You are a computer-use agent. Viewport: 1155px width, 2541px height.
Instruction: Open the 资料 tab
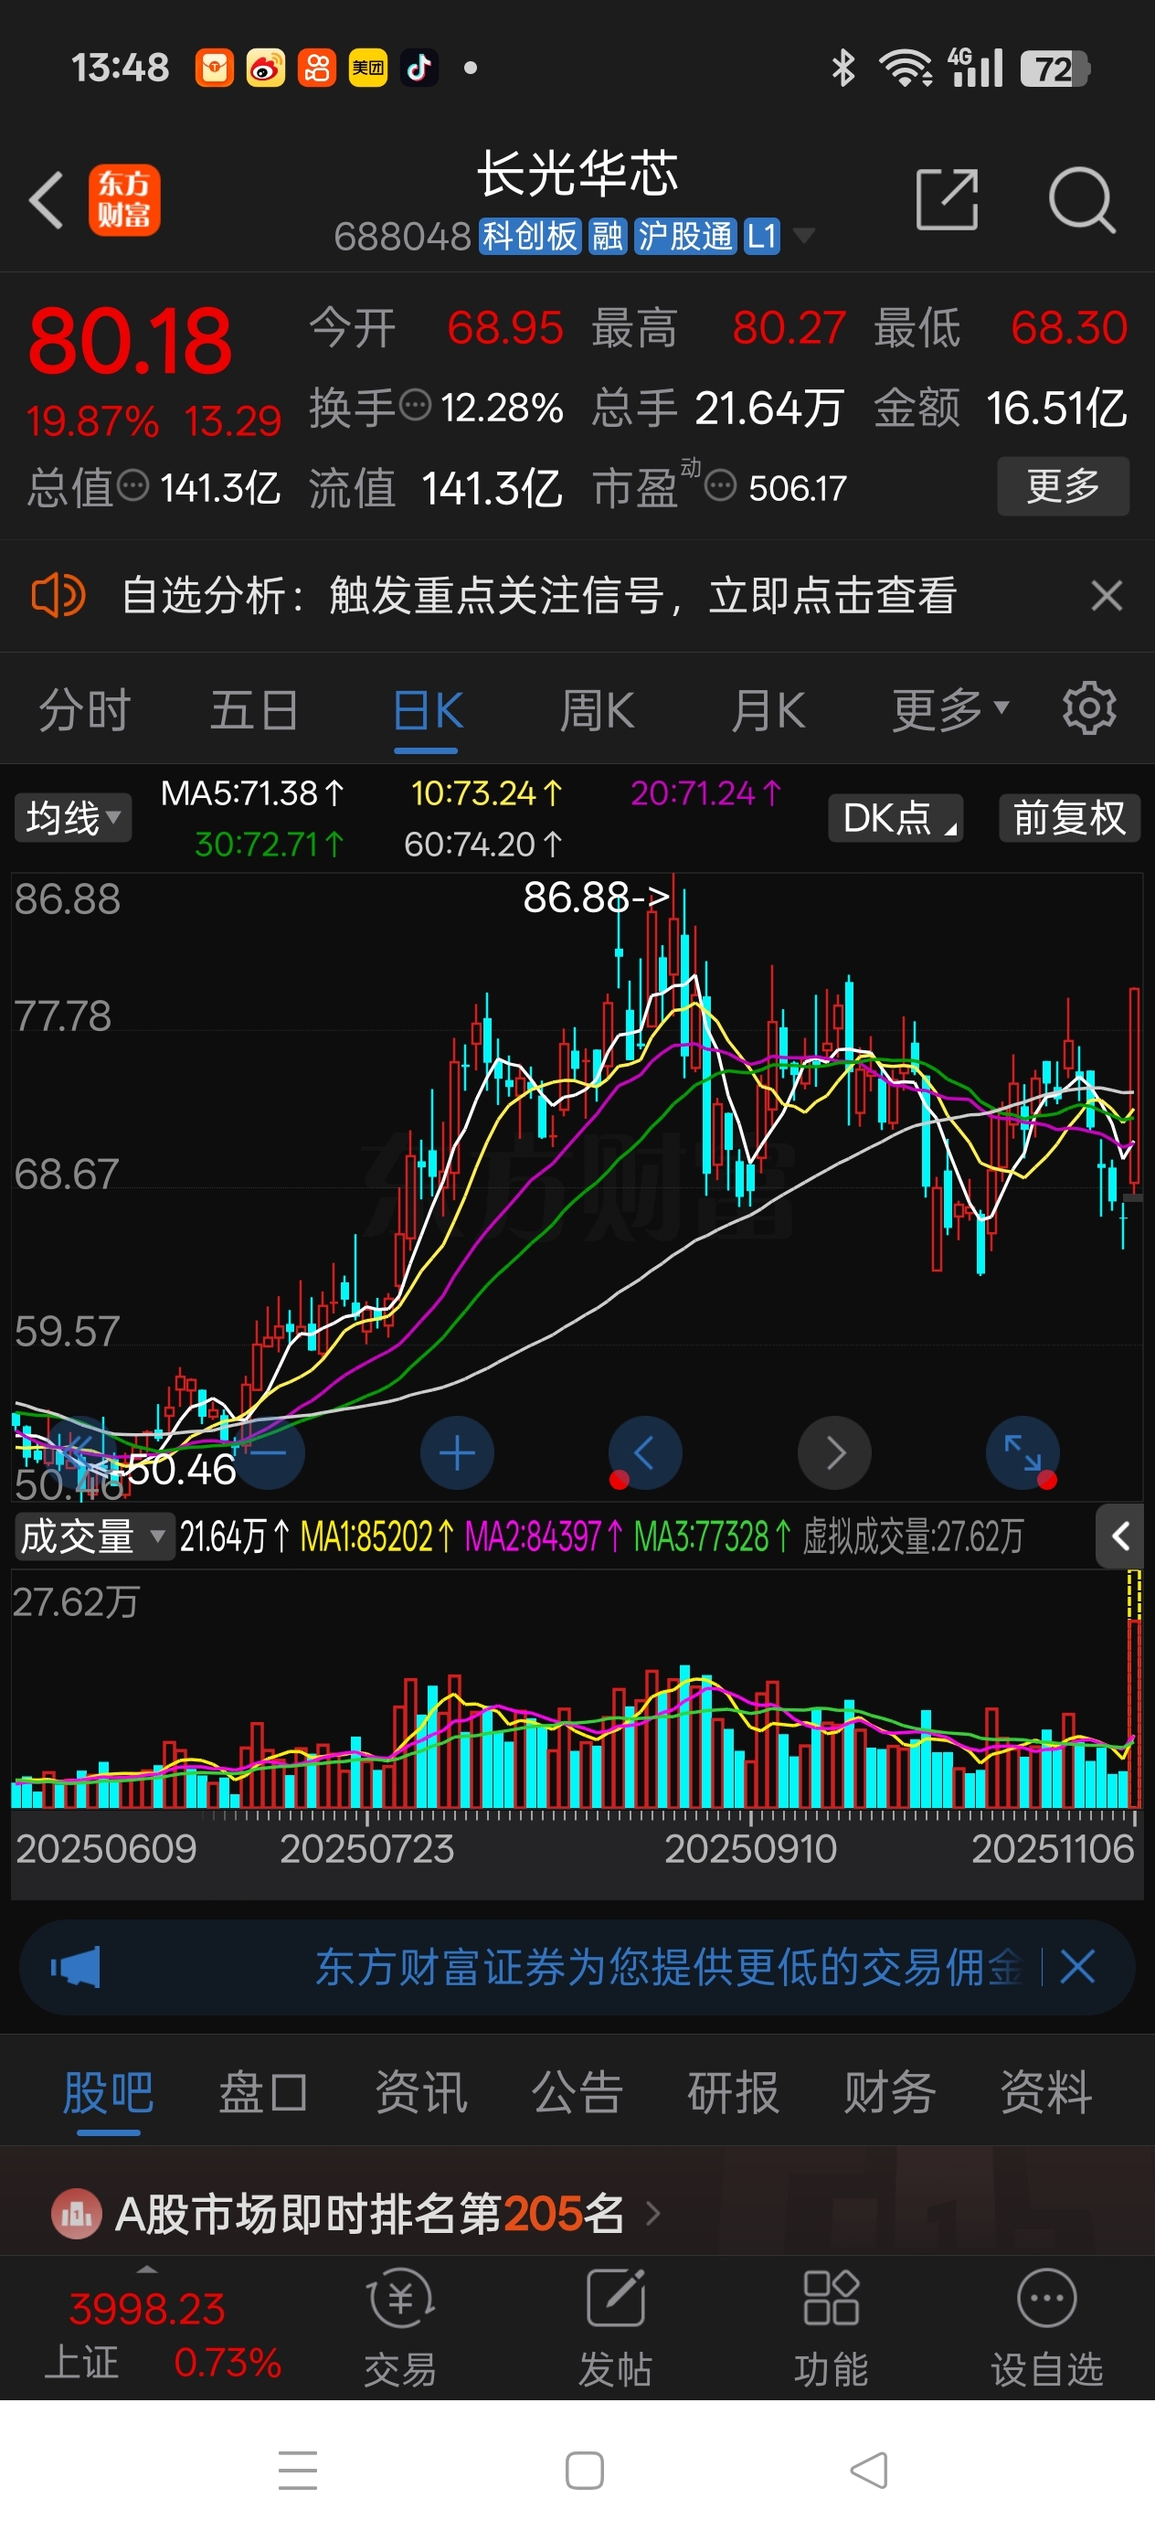click(1045, 2092)
